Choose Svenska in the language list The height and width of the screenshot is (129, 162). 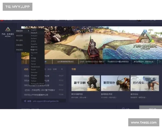tap(34, 72)
